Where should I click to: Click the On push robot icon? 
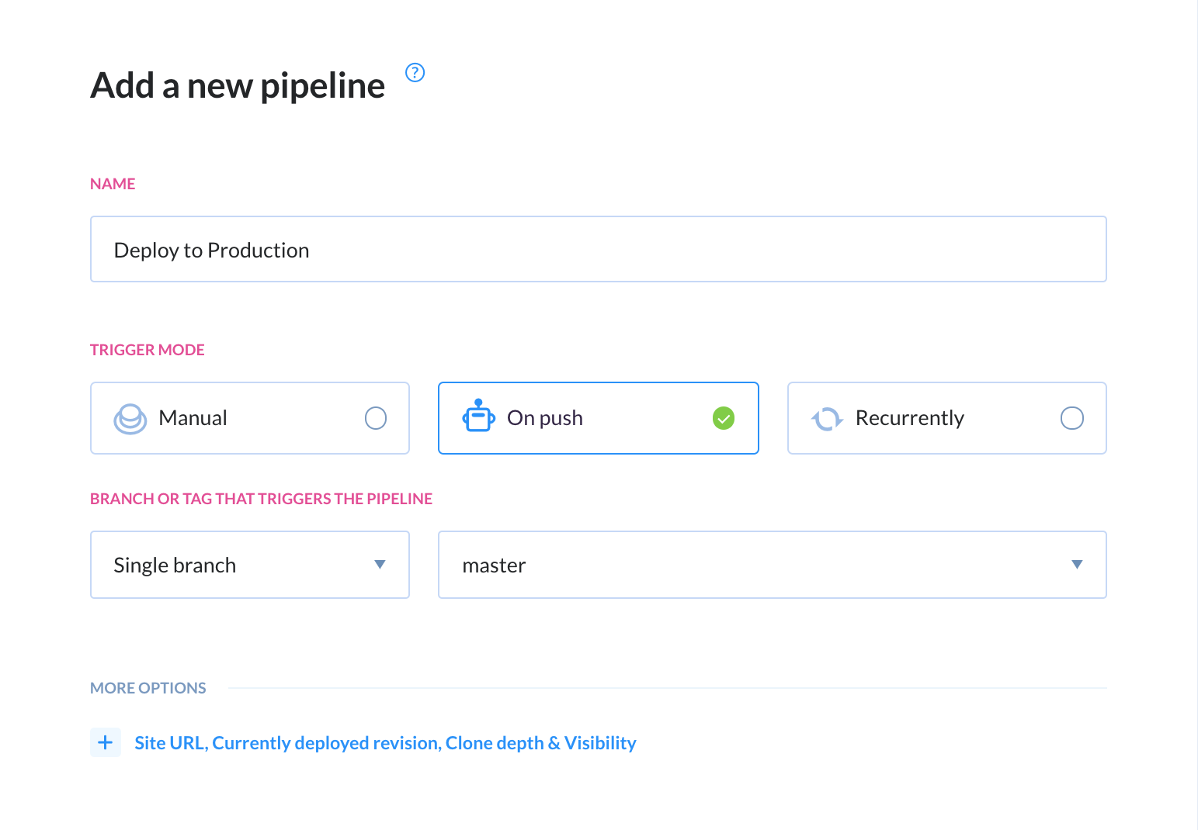[478, 417]
